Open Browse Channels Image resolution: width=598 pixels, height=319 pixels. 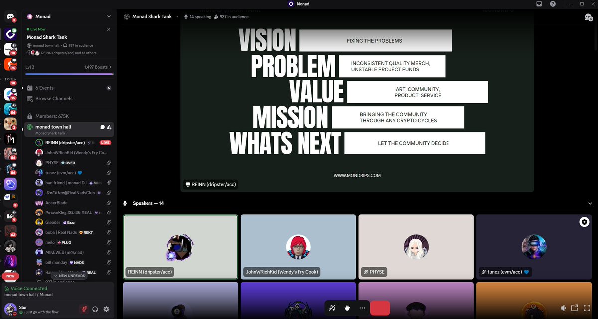tap(69, 99)
